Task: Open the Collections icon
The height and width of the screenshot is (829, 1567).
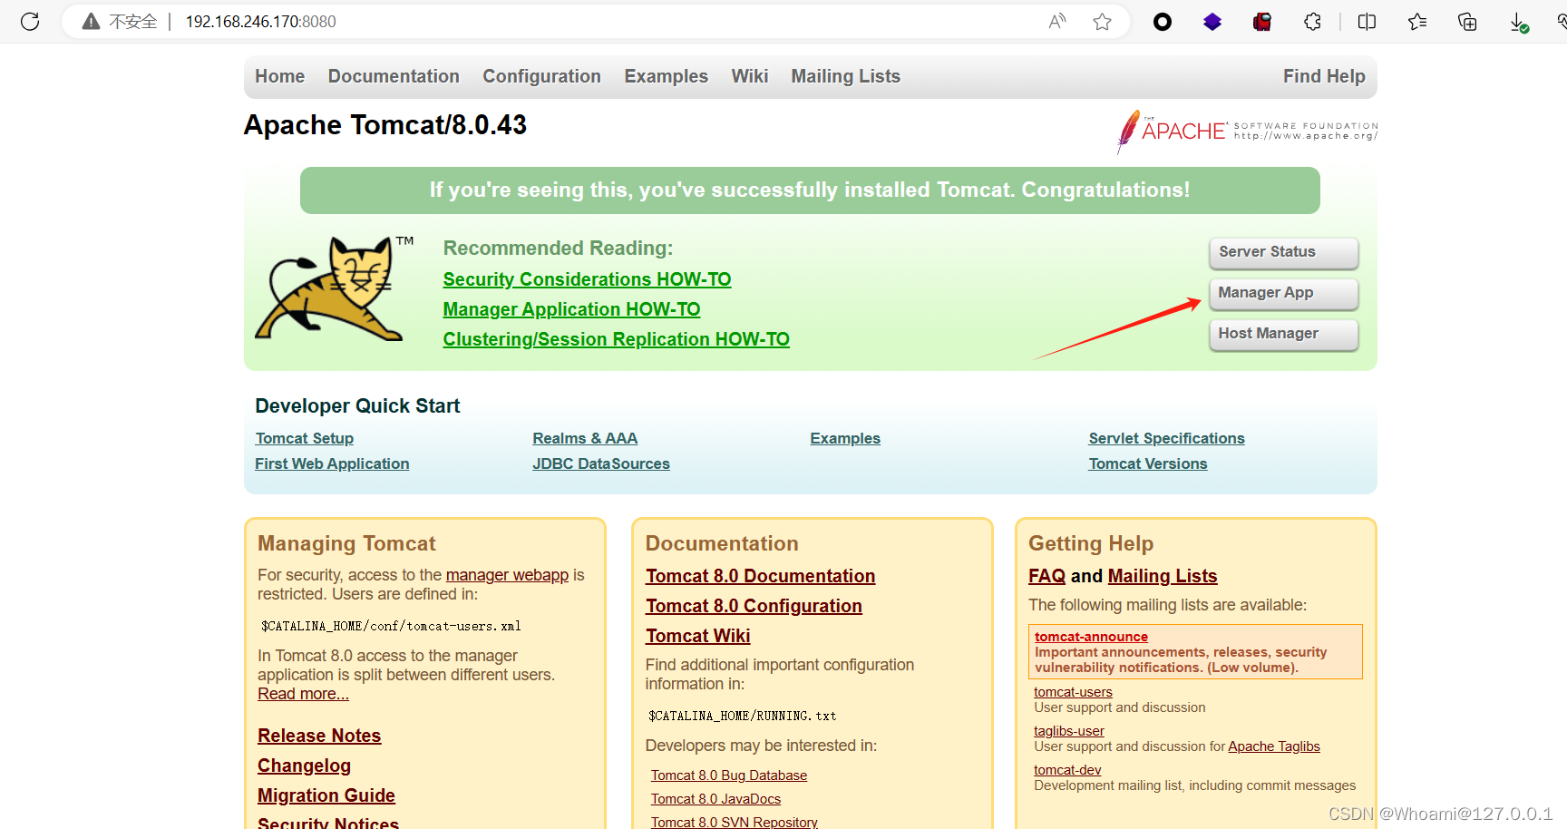Action: click(x=1467, y=22)
